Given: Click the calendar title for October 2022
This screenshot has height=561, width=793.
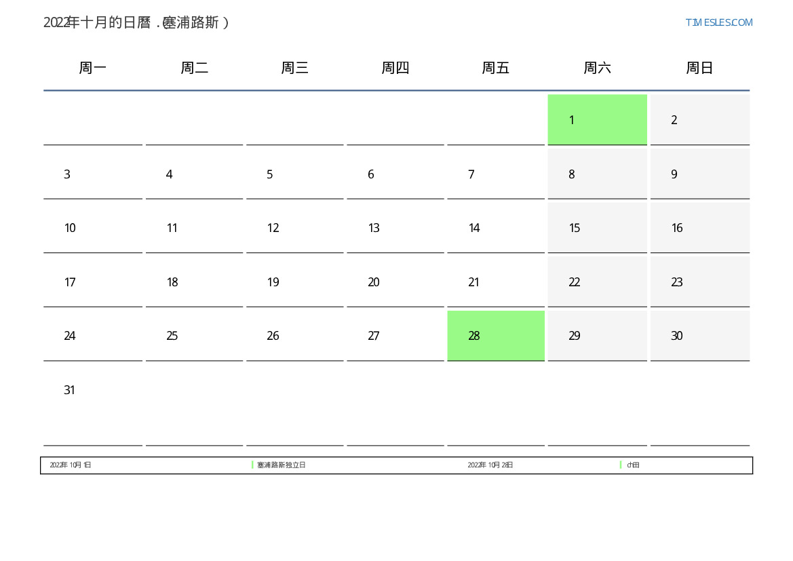Looking at the screenshot, I should (x=136, y=22).
